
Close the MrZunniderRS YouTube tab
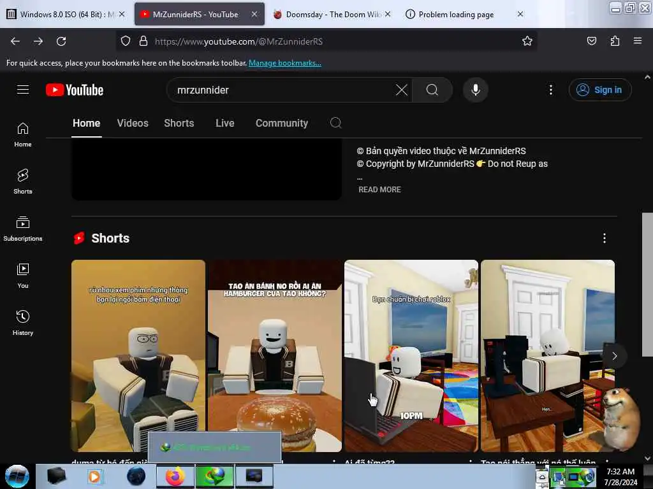(x=254, y=14)
